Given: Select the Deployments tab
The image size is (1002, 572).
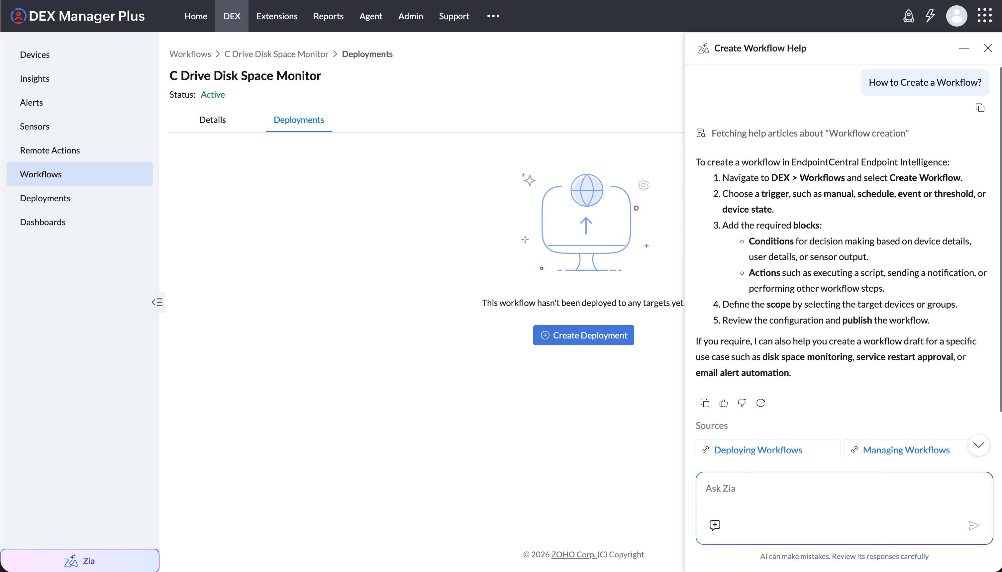Looking at the screenshot, I should [299, 120].
